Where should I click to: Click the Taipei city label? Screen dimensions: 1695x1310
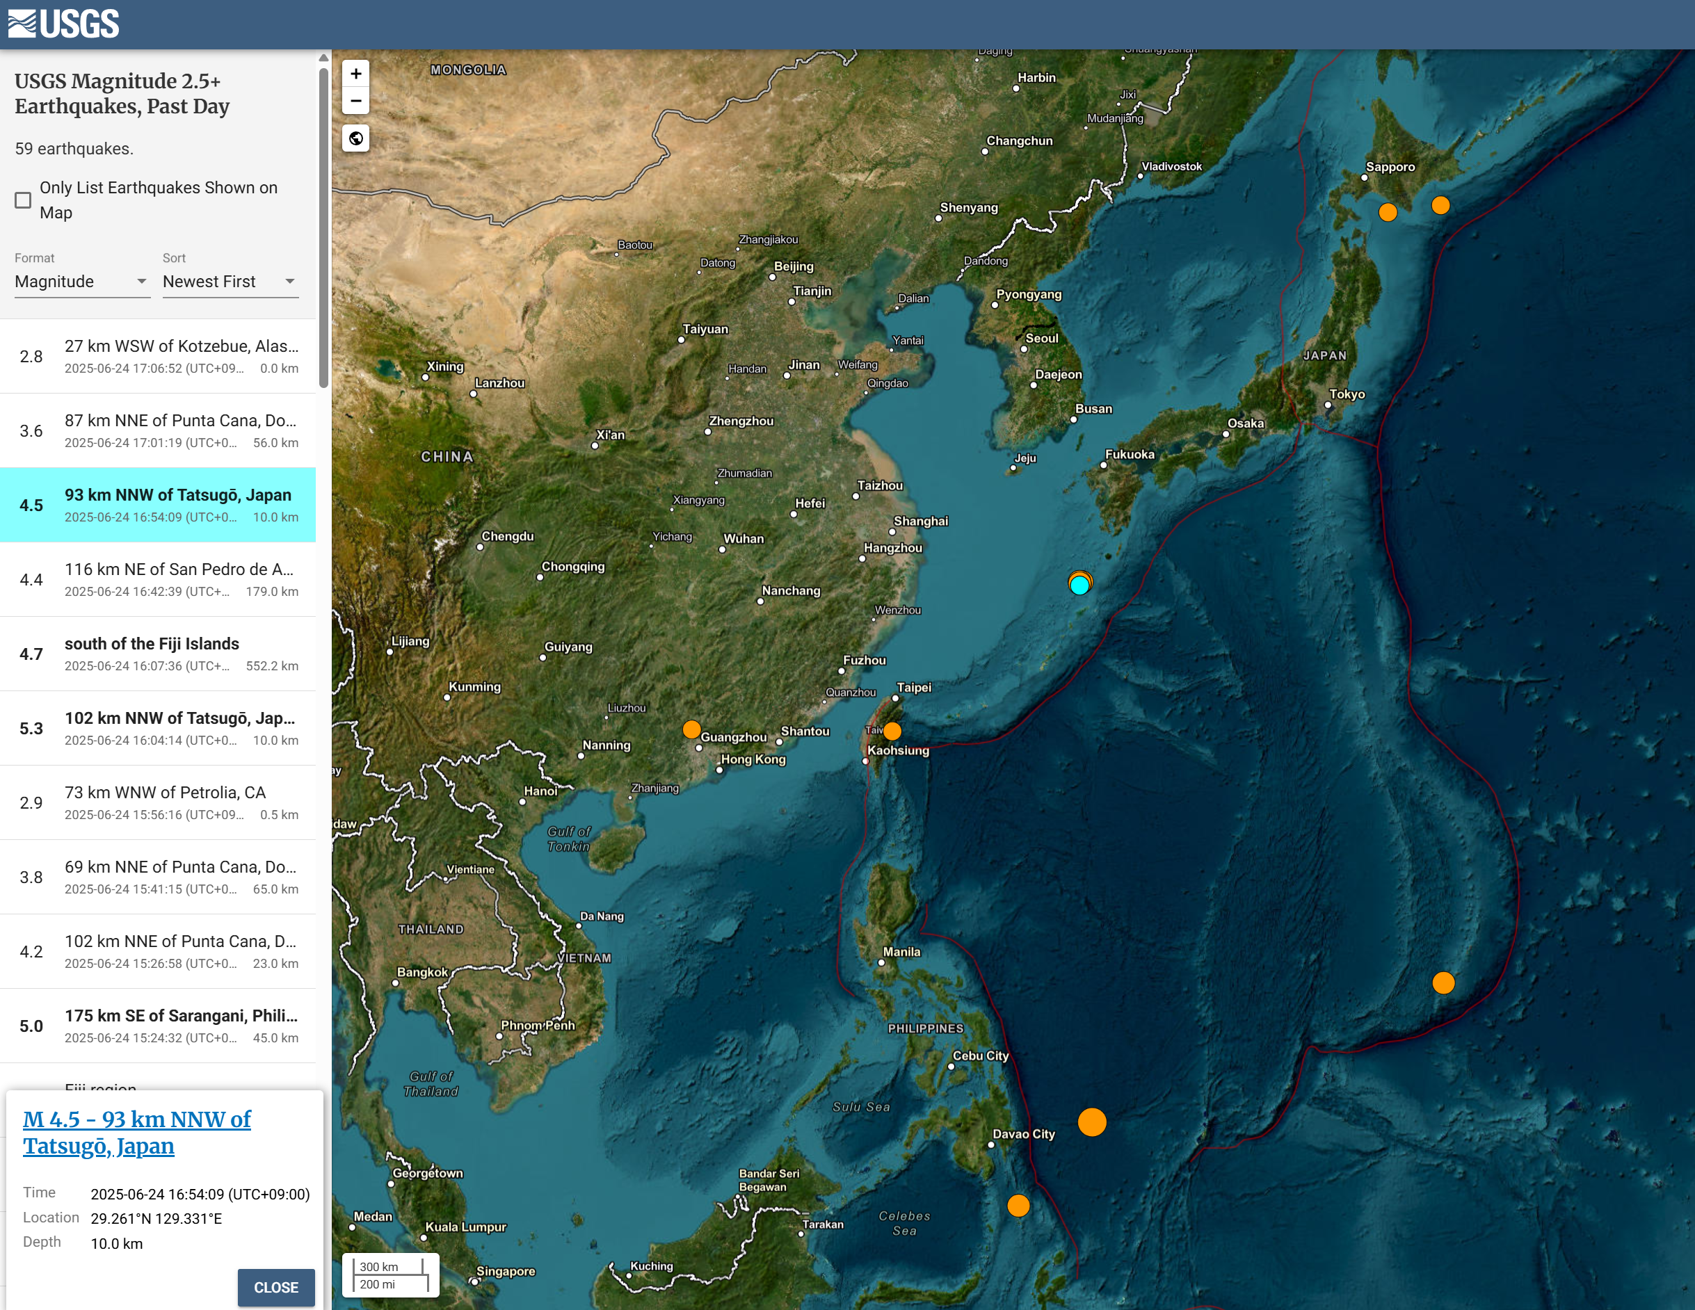pyautogui.click(x=914, y=688)
